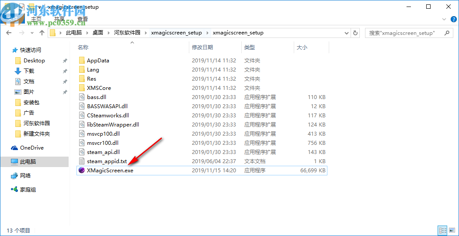The height and width of the screenshot is (236, 459).
Task: Click 2019/11/15 14:20 date cell
Action: coord(214,170)
